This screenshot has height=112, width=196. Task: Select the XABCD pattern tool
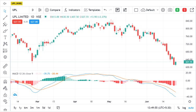[5, 44]
